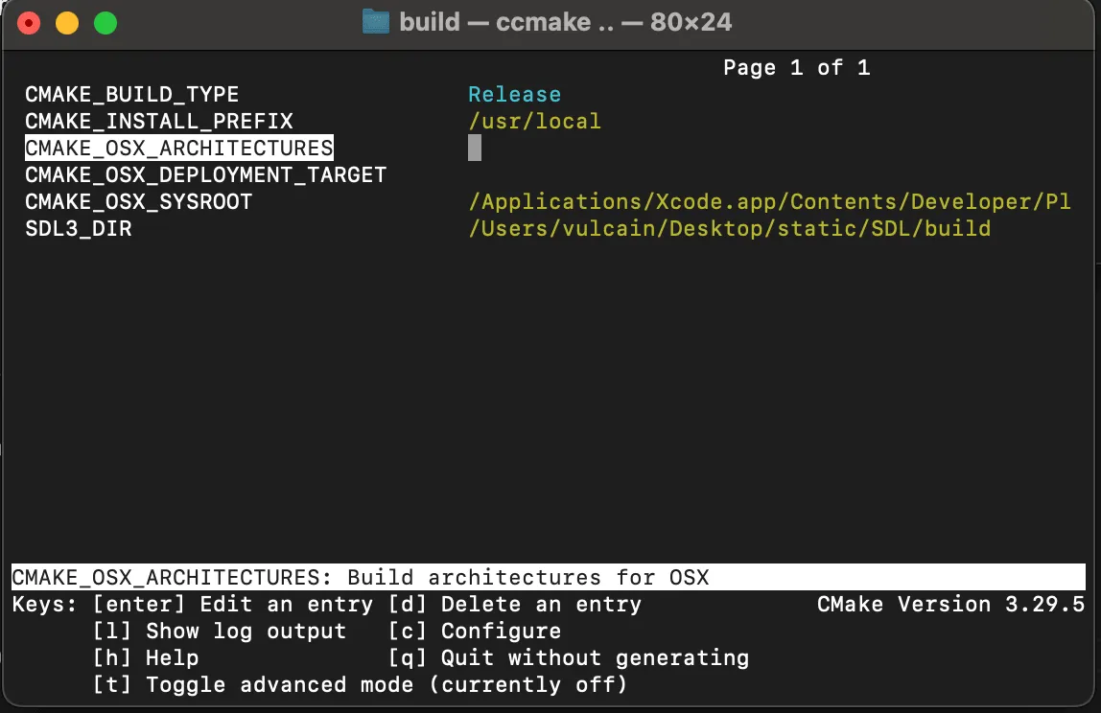Click the CMake Version 3.29.5 label
Image resolution: width=1101 pixels, height=713 pixels.
click(950, 604)
